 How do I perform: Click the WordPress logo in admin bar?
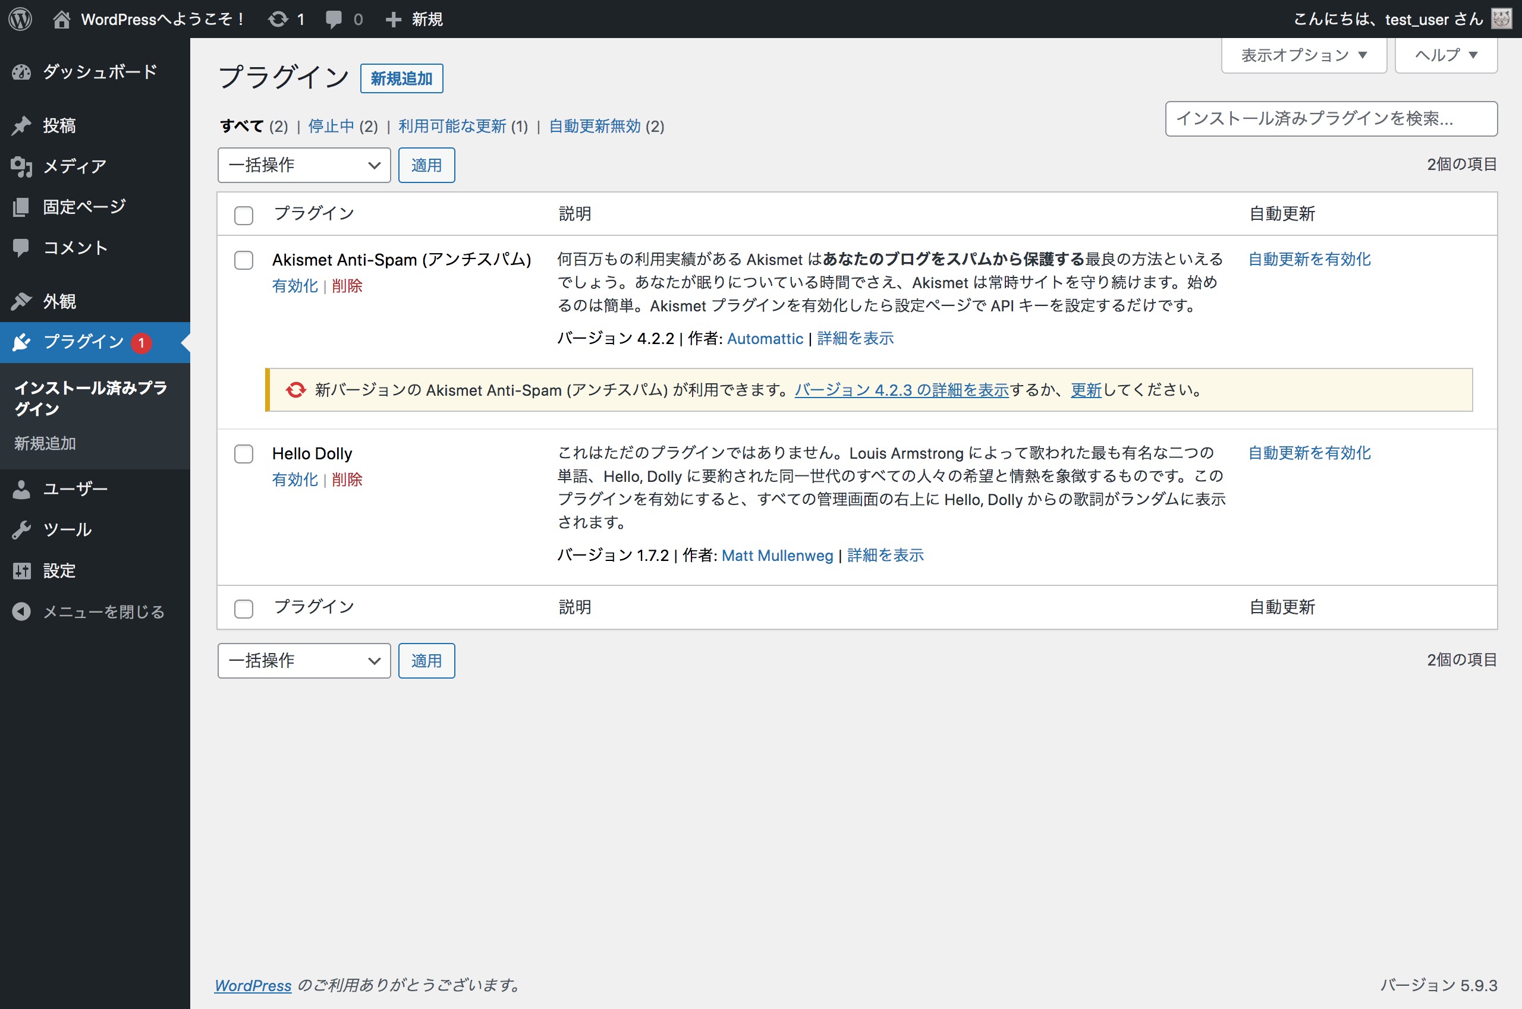click(x=20, y=18)
